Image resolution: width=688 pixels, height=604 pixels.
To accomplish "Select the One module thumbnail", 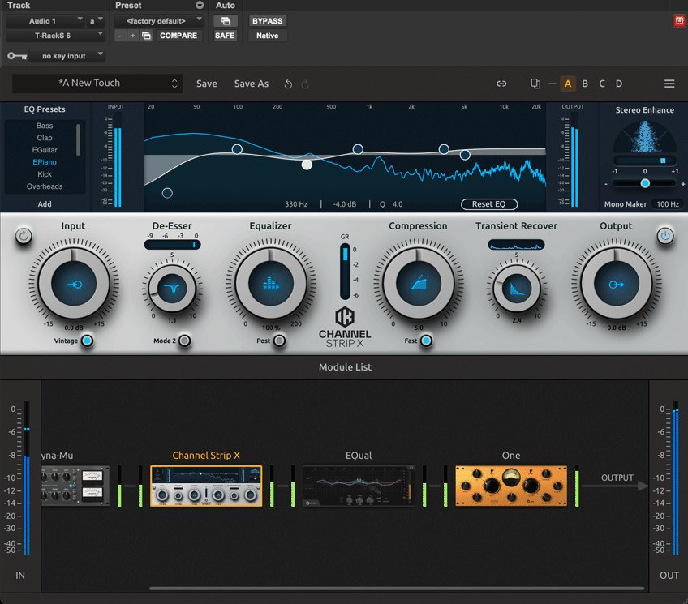I will pyautogui.click(x=510, y=486).
